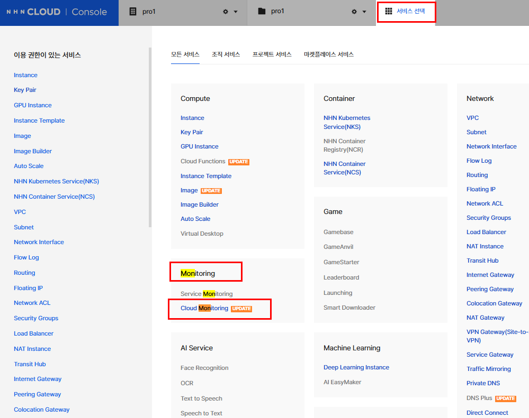Expand the organization pro1 dropdown arrow
Image resolution: width=529 pixels, height=418 pixels.
click(x=236, y=12)
